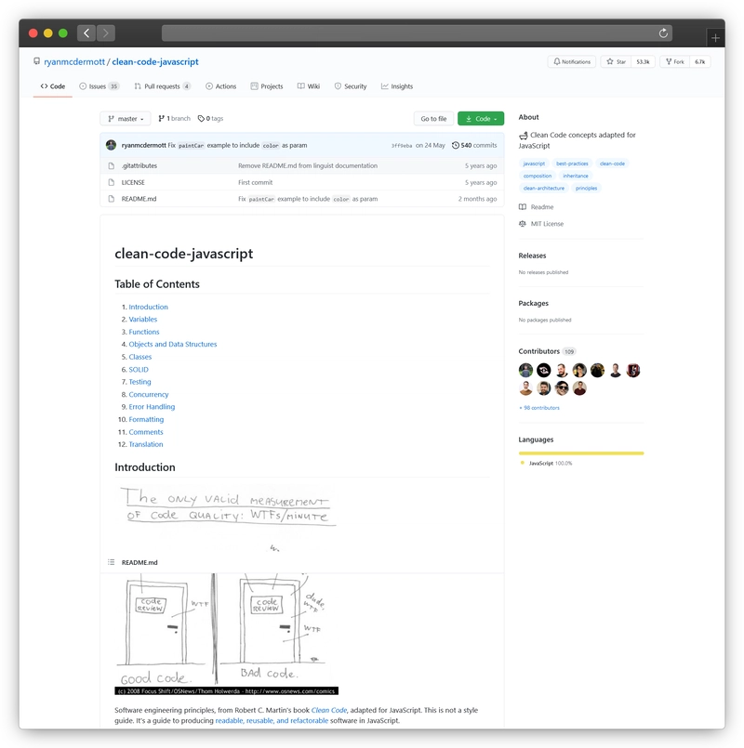This screenshot has width=744, height=748.
Task: Jump to Concurrency section
Action: (149, 394)
